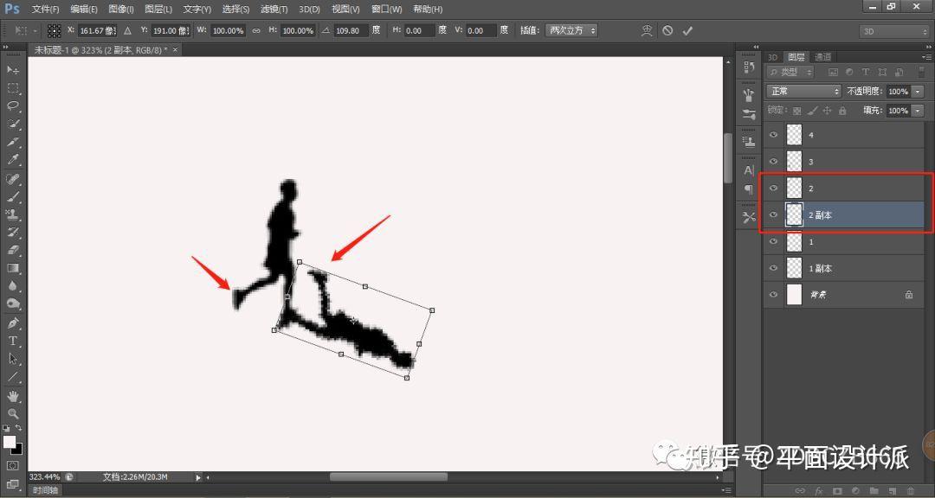Screen dimensions: 935x498
Task: Open the 不透明度 opacity slider arrow
Action: (917, 92)
